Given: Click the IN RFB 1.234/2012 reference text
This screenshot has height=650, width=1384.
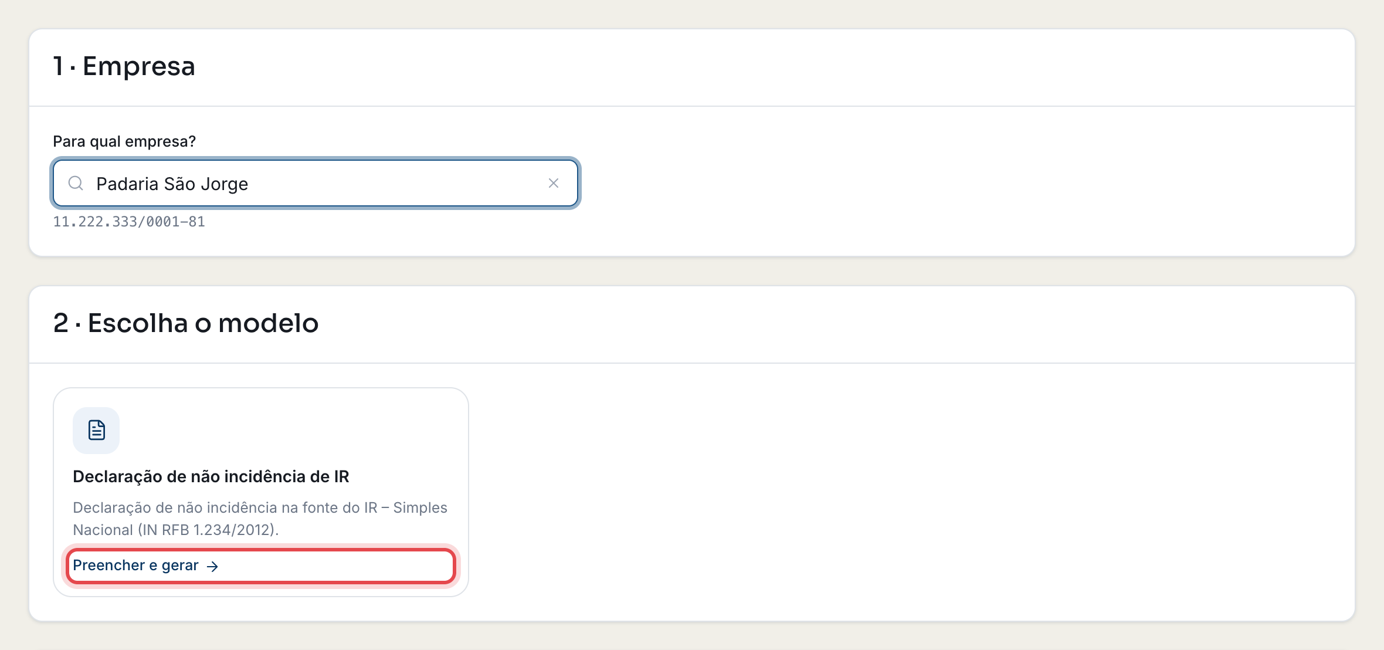Looking at the screenshot, I should tap(209, 530).
